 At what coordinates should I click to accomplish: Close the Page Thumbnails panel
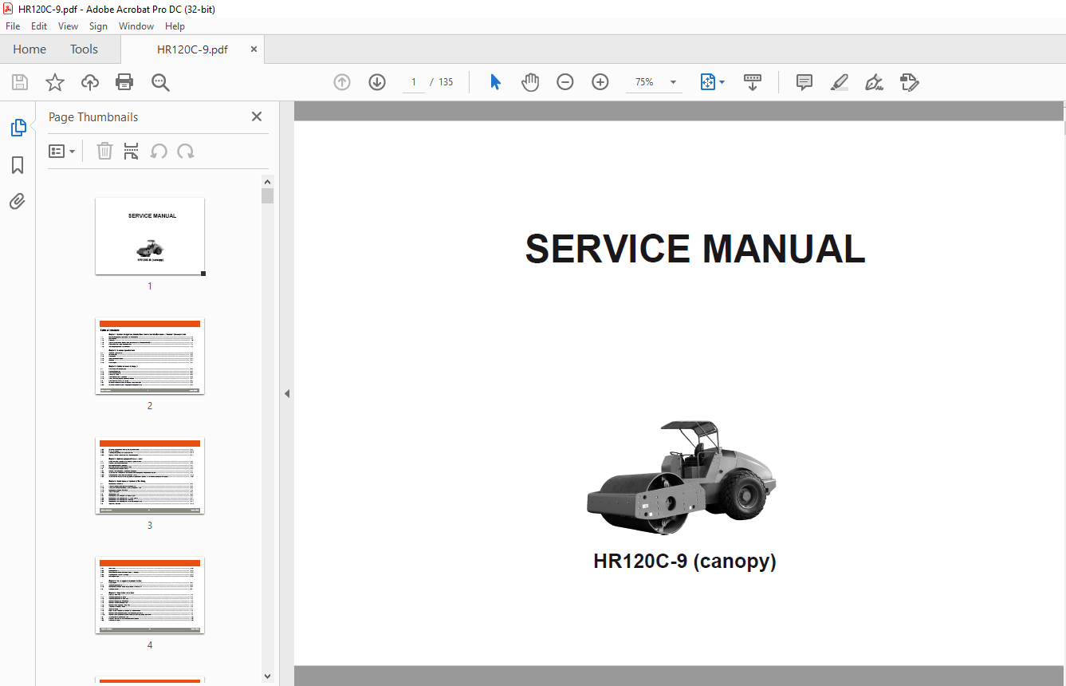tap(257, 116)
